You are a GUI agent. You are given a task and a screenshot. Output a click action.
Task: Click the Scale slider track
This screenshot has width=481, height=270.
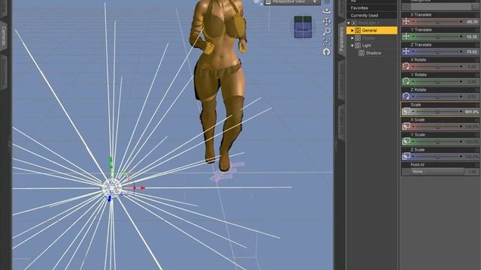(437, 112)
